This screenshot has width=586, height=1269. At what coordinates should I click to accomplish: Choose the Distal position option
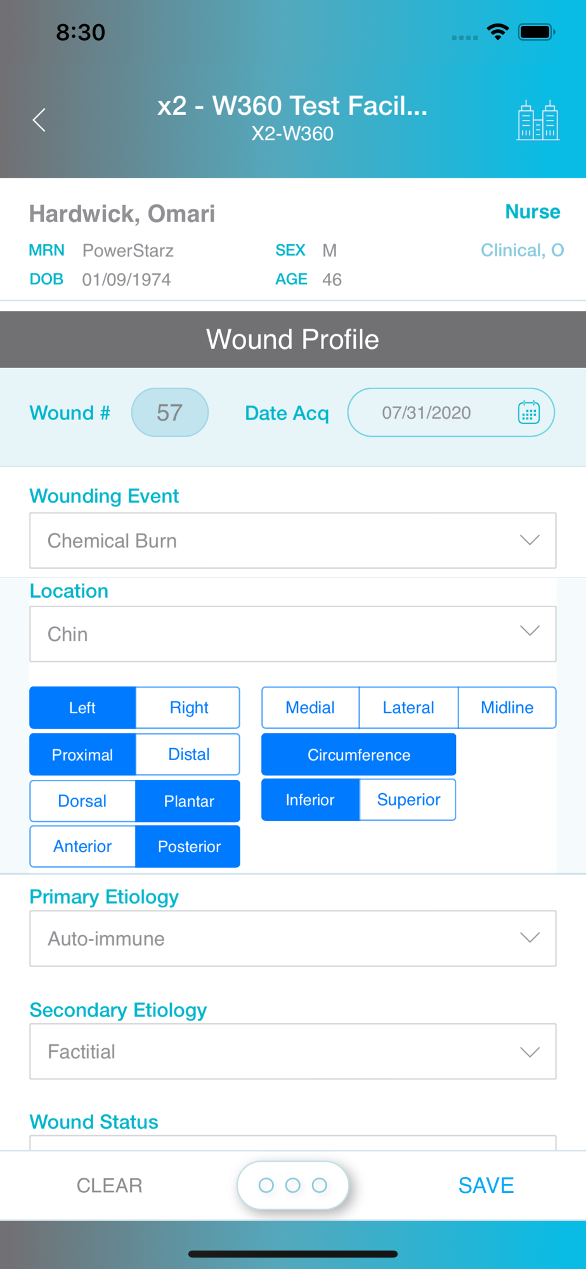click(188, 754)
